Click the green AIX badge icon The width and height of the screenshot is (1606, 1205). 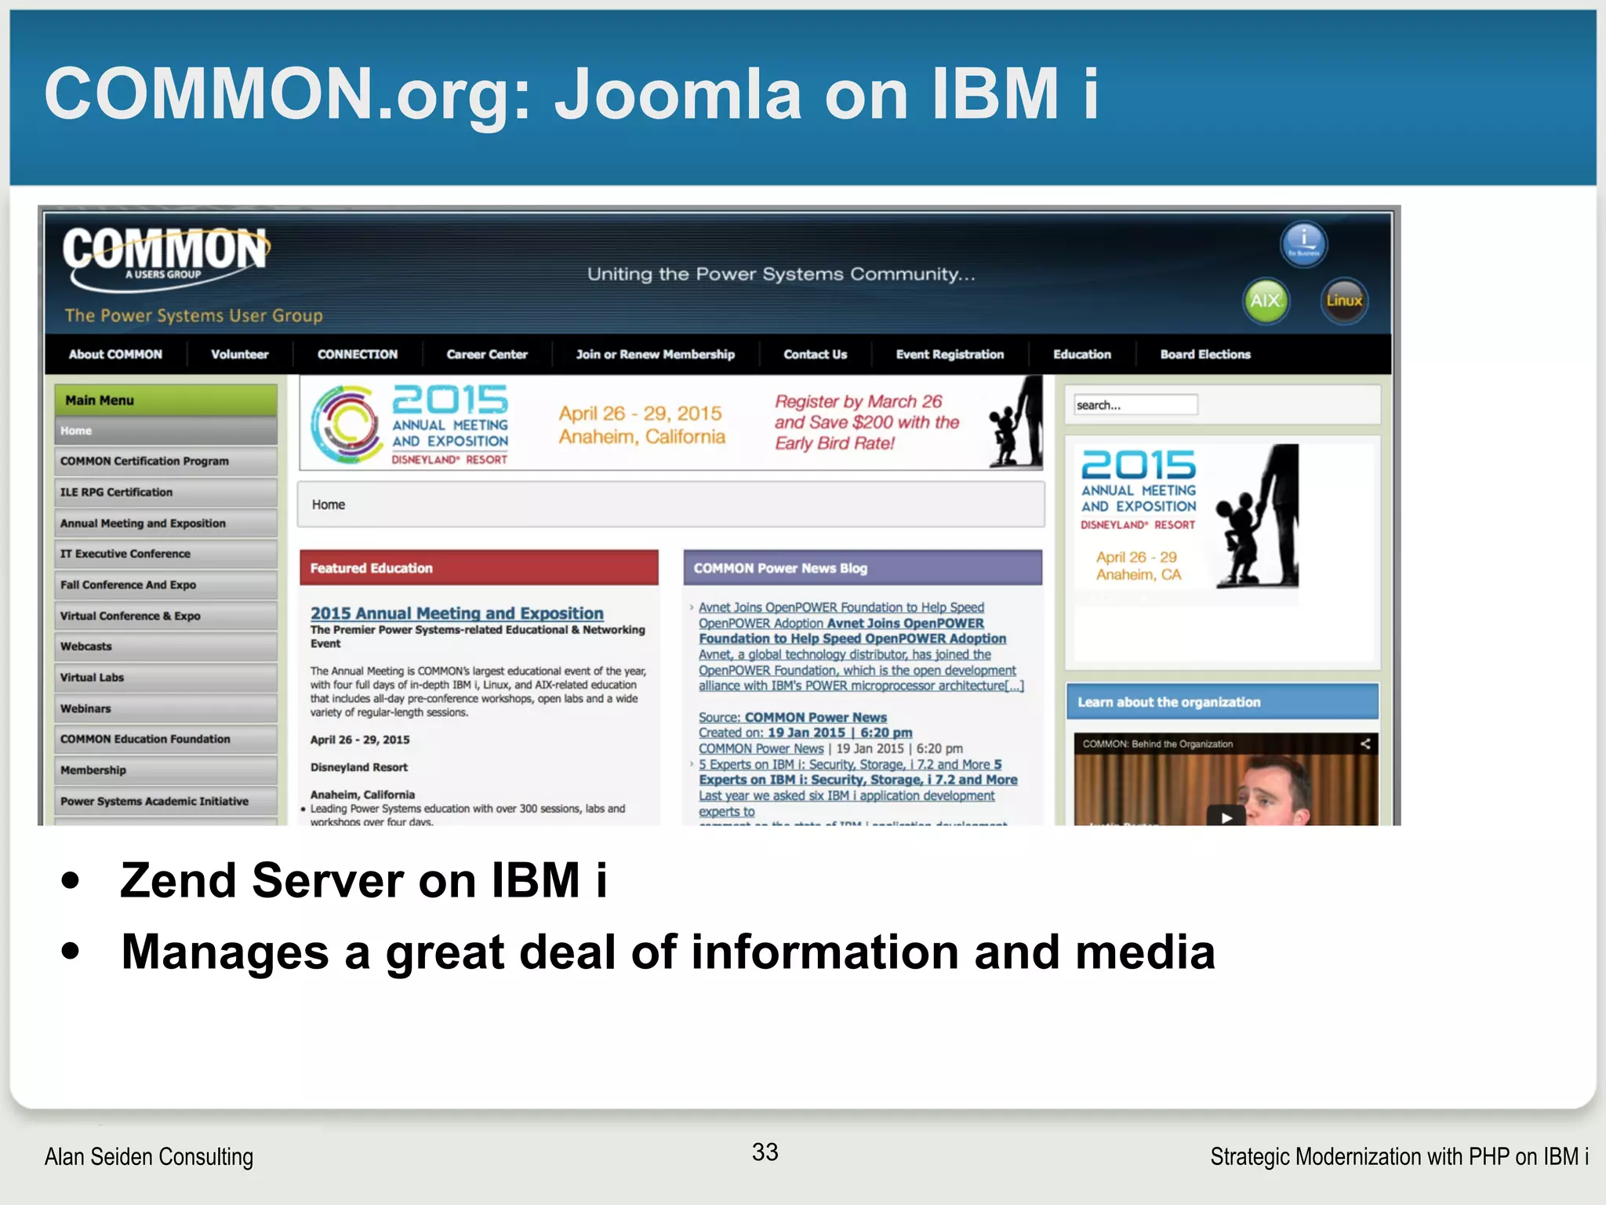1266,300
